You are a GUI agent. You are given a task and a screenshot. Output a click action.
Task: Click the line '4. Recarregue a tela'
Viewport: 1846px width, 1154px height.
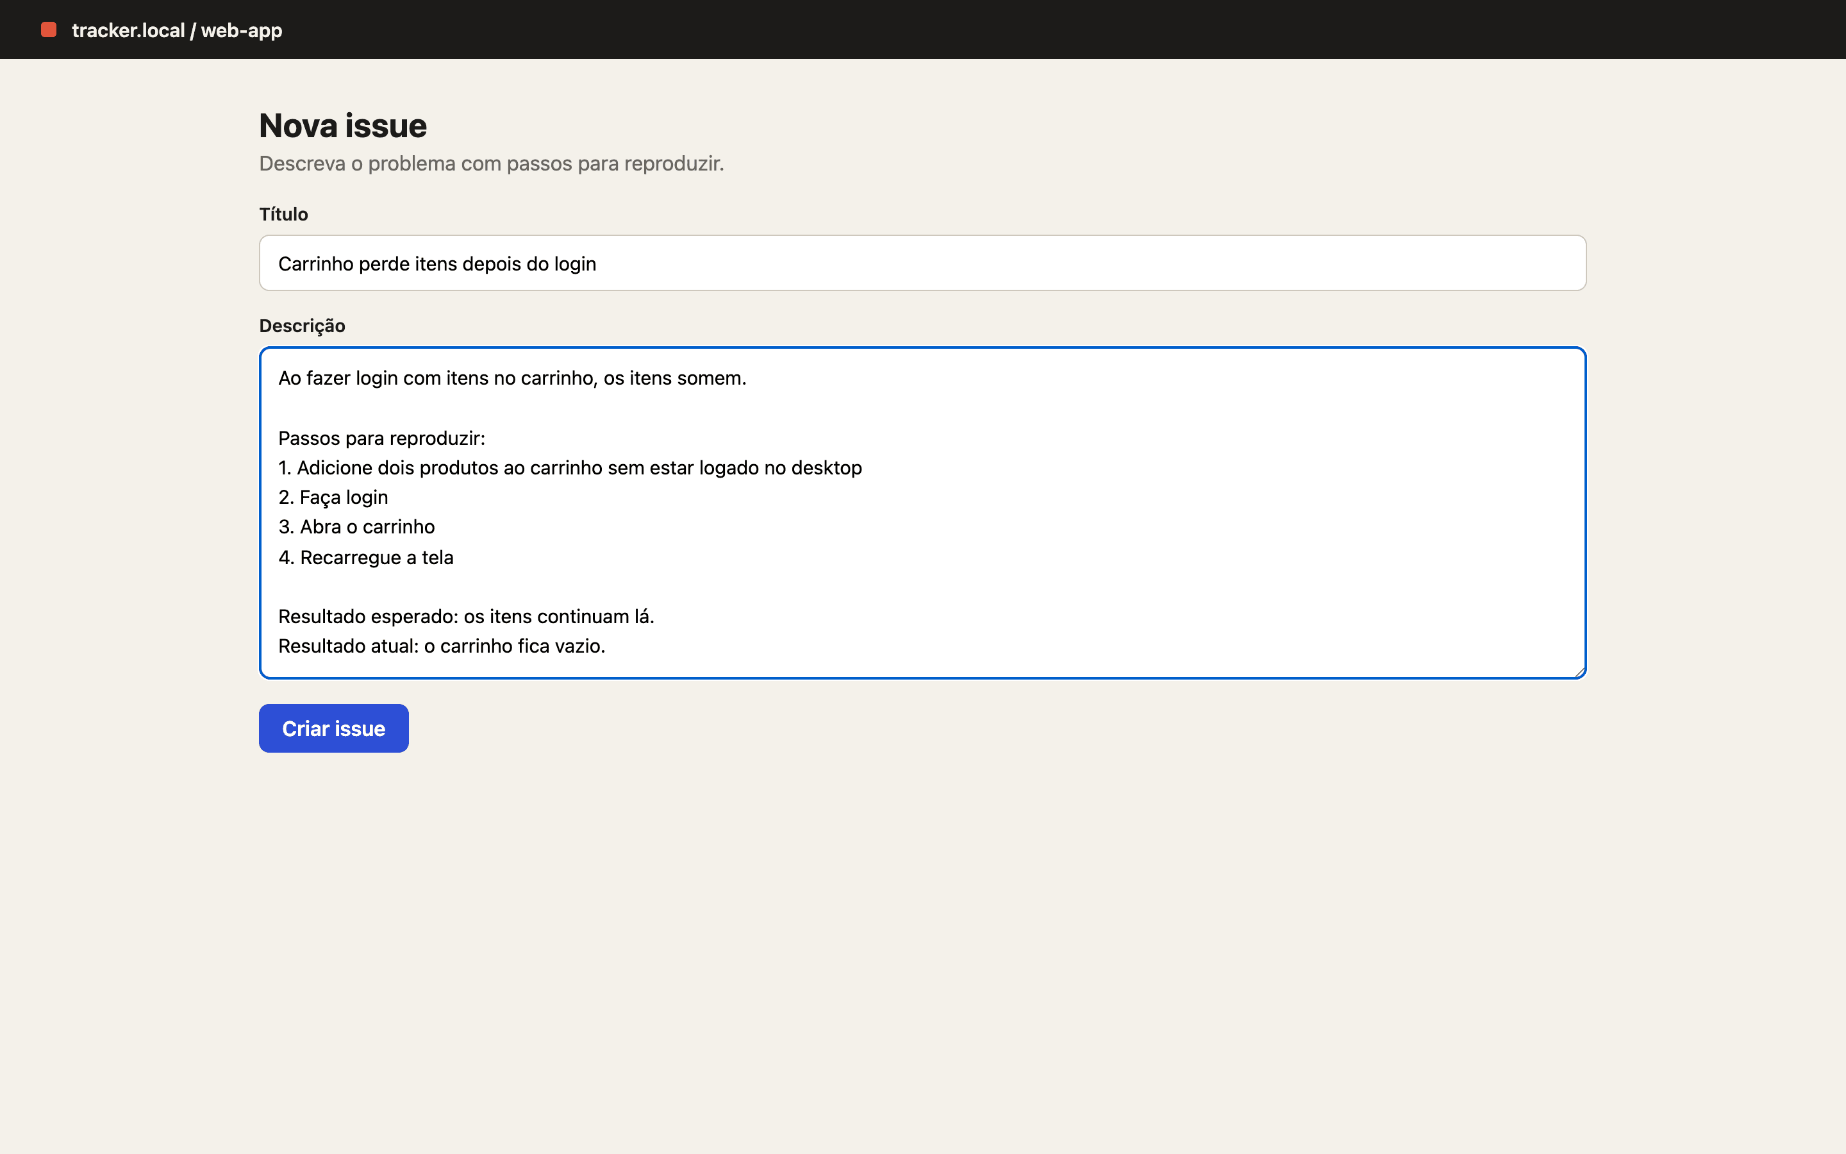point(365,557)
